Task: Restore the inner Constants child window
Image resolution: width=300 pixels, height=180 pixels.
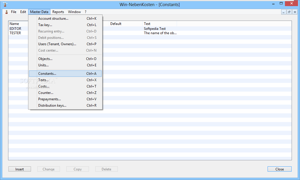Action: tap(289, 12)
